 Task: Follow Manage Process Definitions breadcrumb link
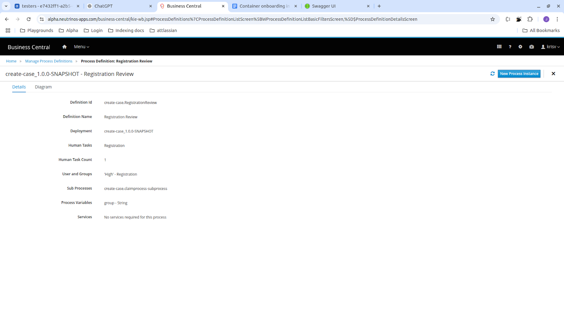49,61
